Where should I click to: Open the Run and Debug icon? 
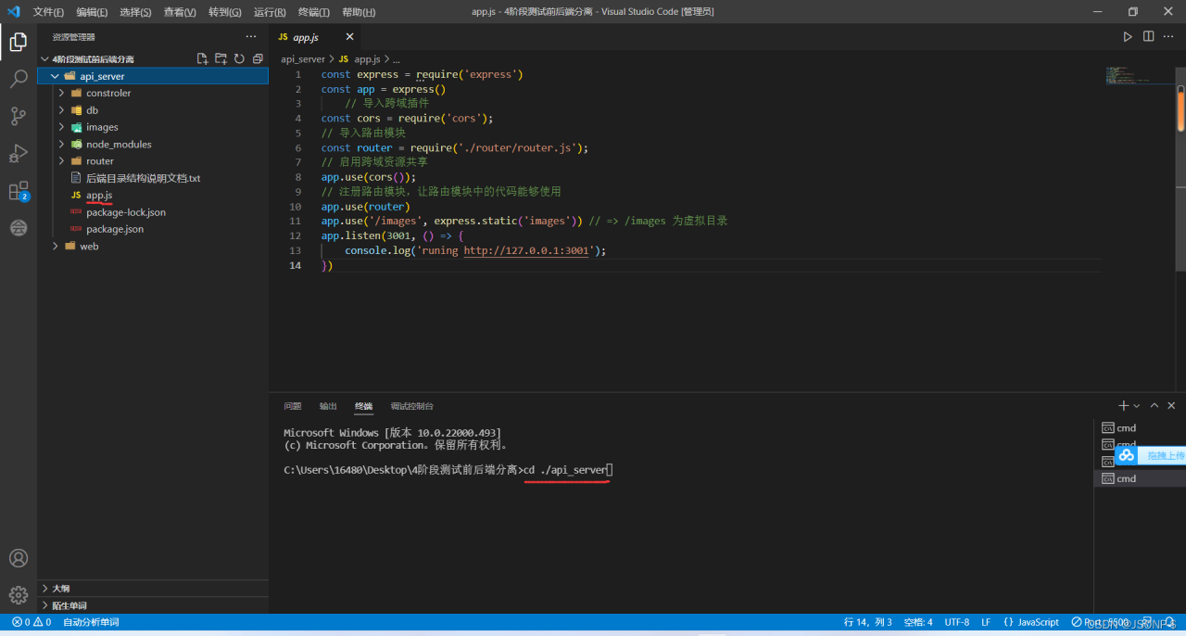19,153
